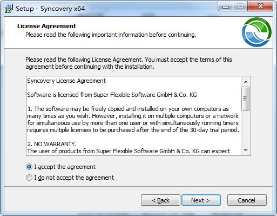The width and height of the screenshot is (277, 216).
Task: Select the 'I accept the agreement' radio button
Action: point(29,167)
